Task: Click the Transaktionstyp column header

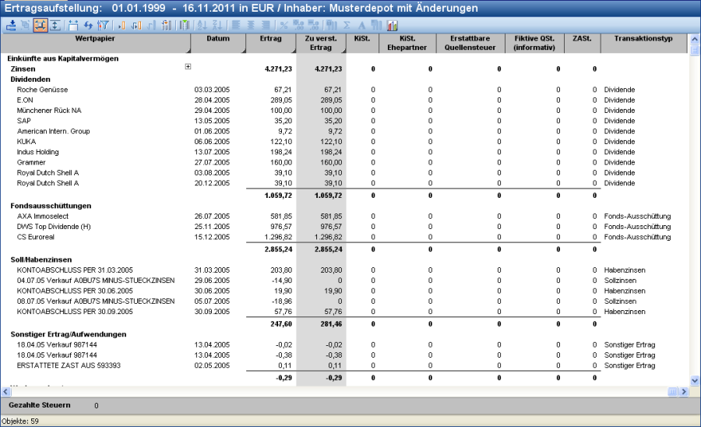Action: point(643,38)
